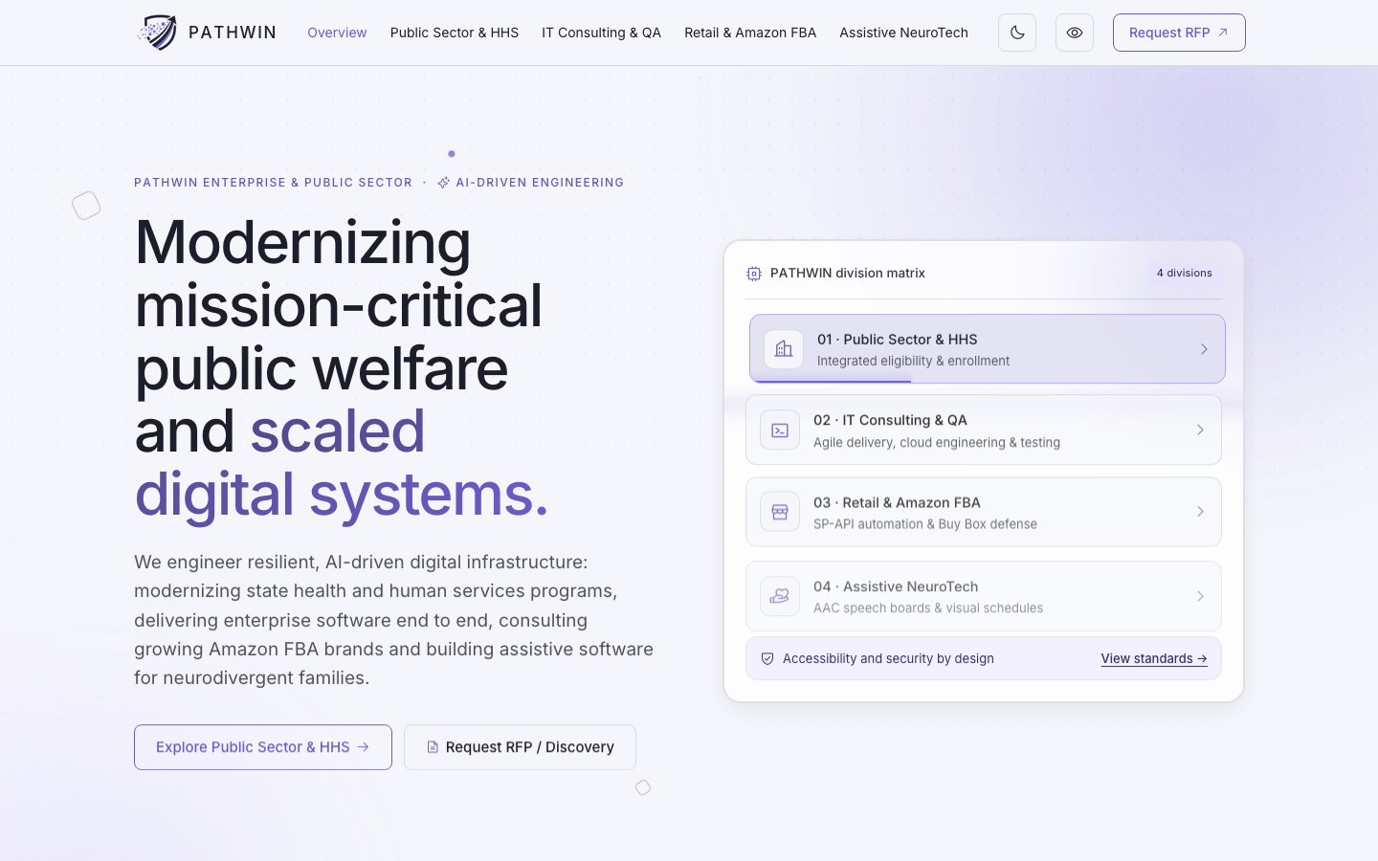Go to the Overview nav item
Screen dimensions: 1378x861
(x=337, y=33)
